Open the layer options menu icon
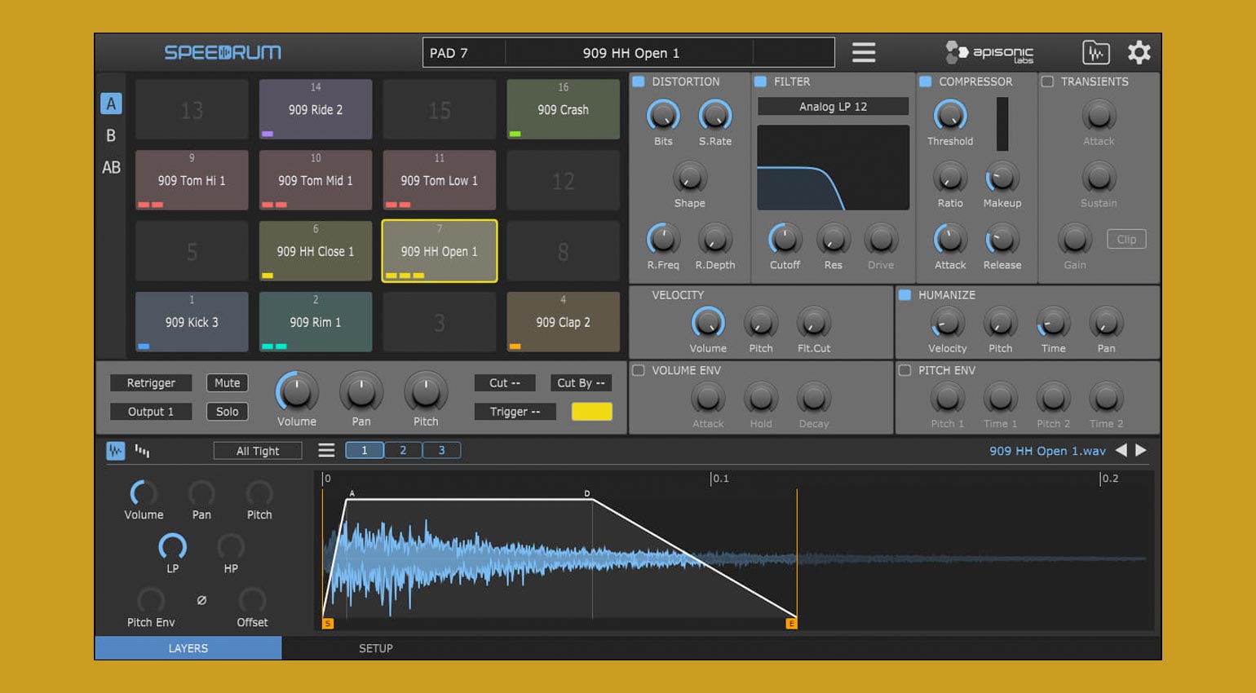1256x693 pixels. tap(326, 451)
